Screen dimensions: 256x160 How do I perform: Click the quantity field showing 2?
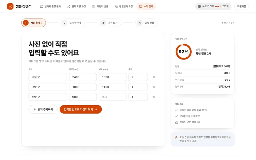tap(138, 77)
